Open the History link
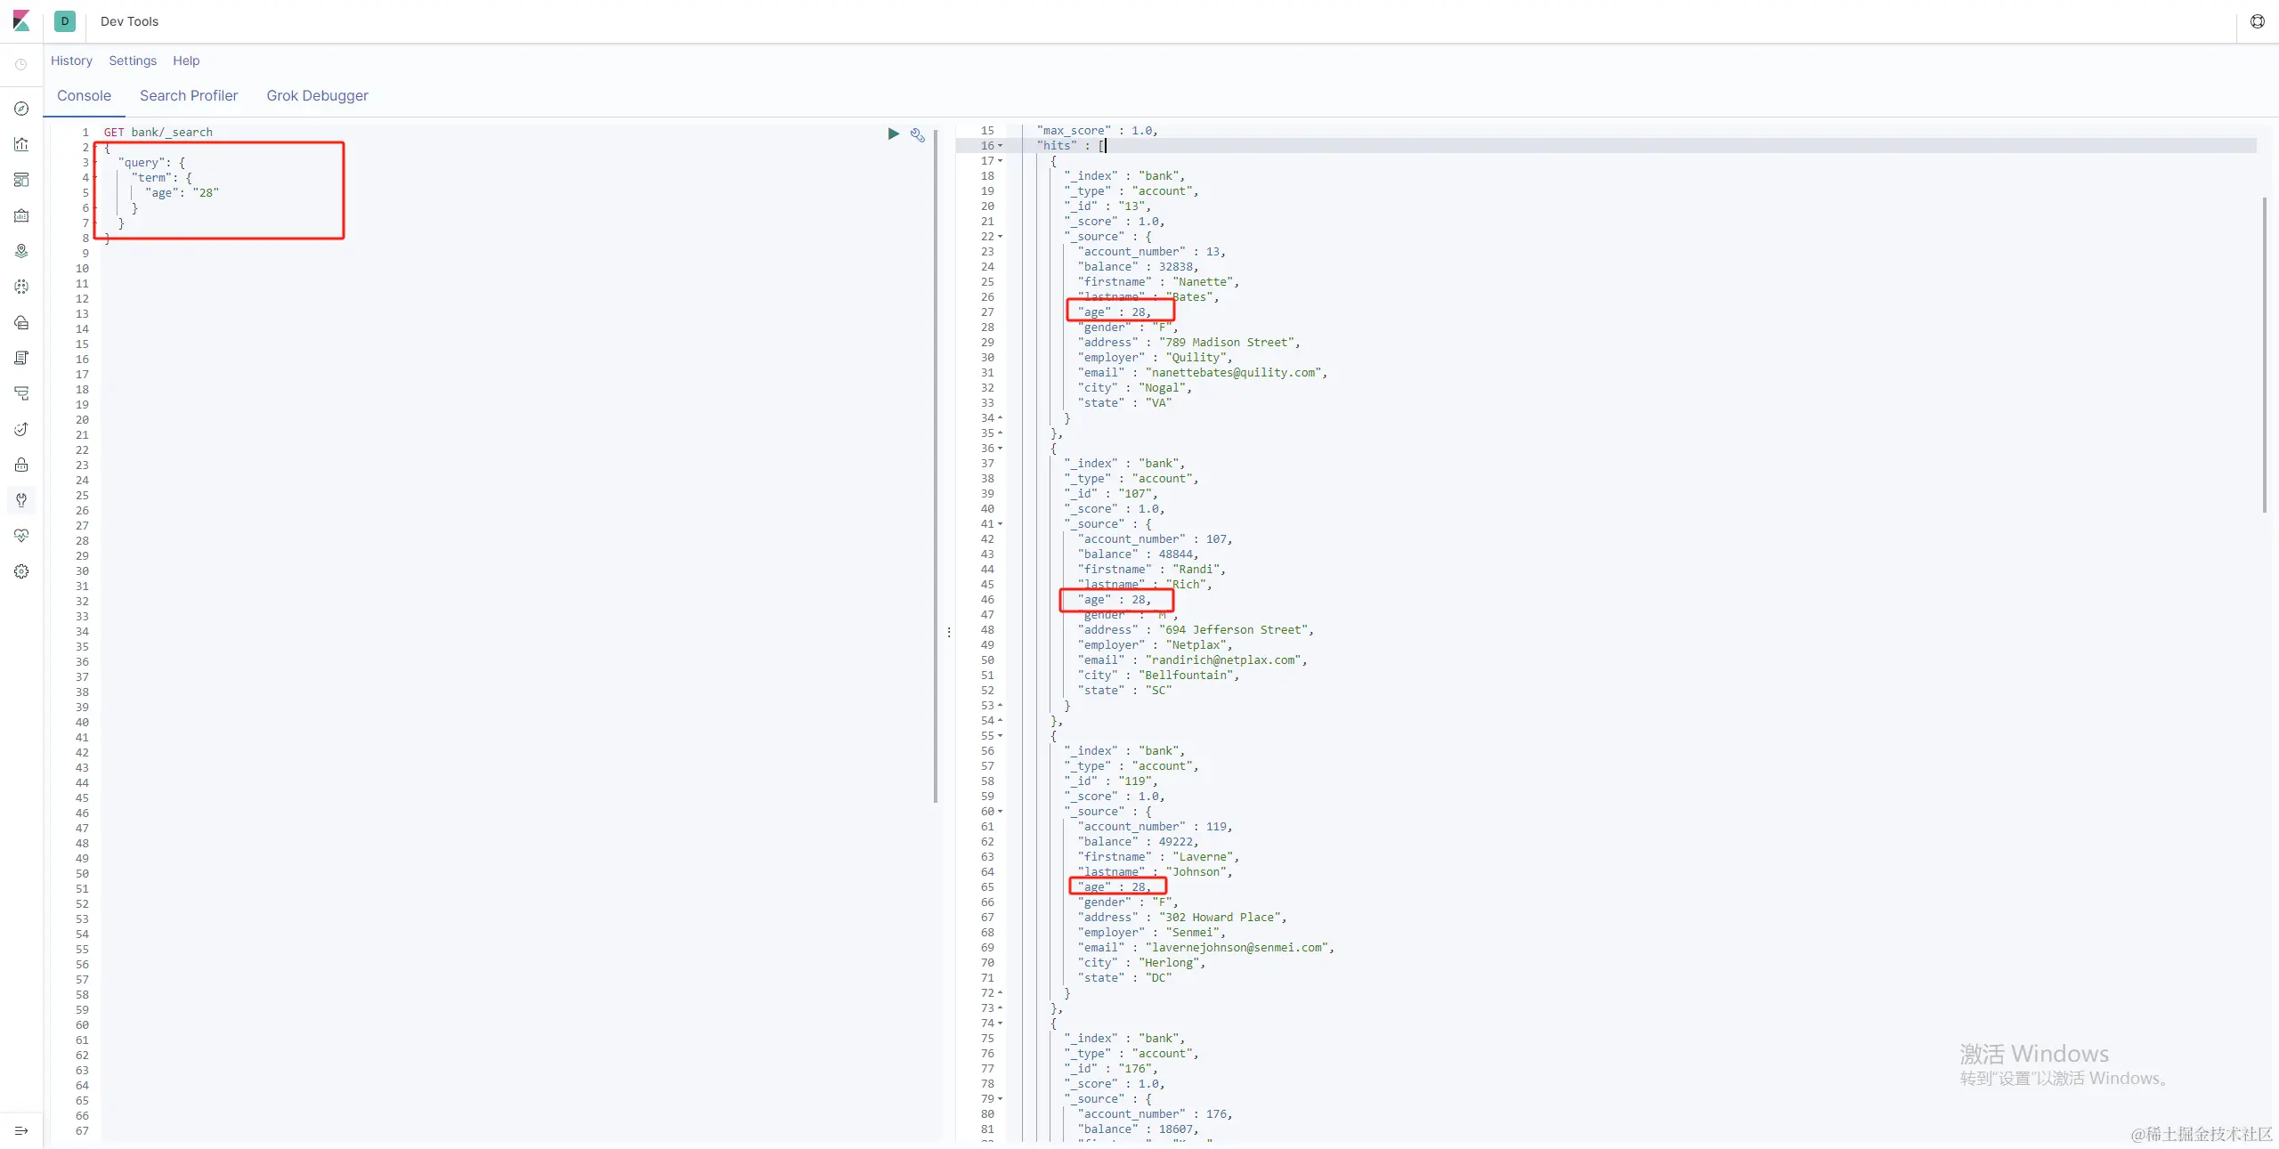The width and height of the screenshot is (2279, 1149). click(71, 61)
